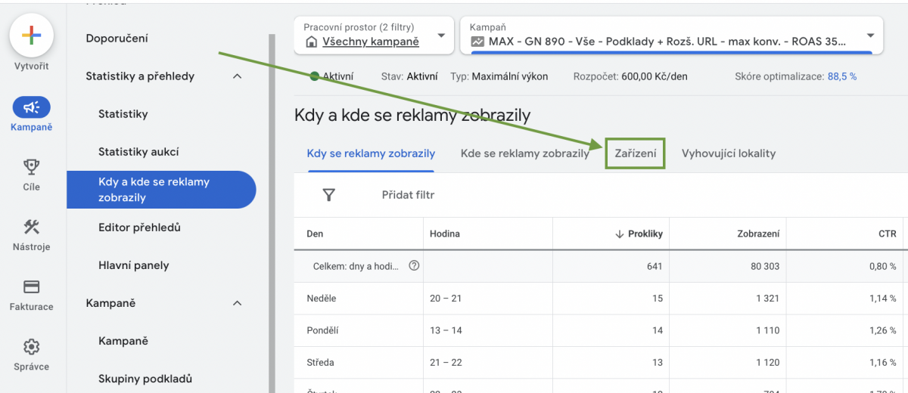Open Nástroje tools icon

pos(31,227)
